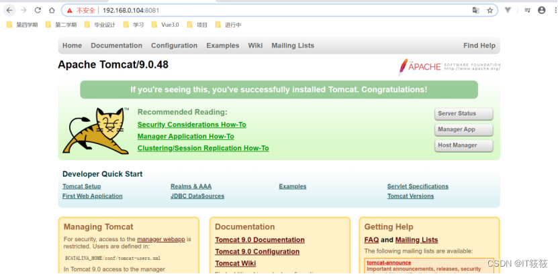
Task: Open the Realms & AAA link
Action: click(191, 186)
